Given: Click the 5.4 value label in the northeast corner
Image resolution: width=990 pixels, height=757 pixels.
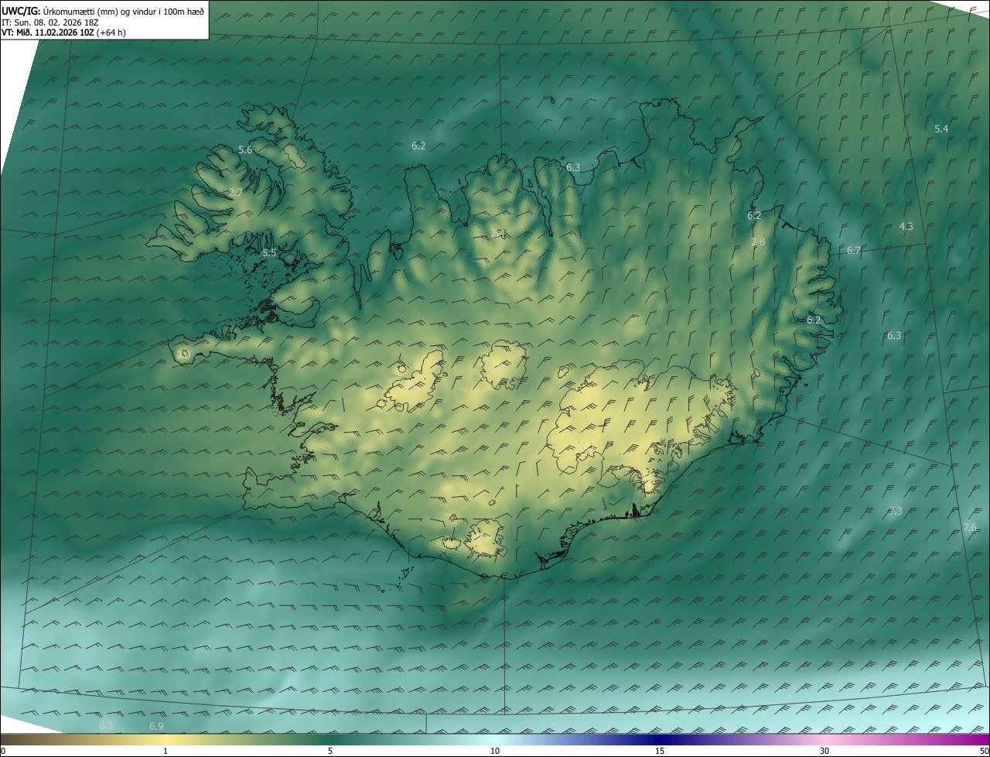Looking at the screenshot, I should point(941,128).
